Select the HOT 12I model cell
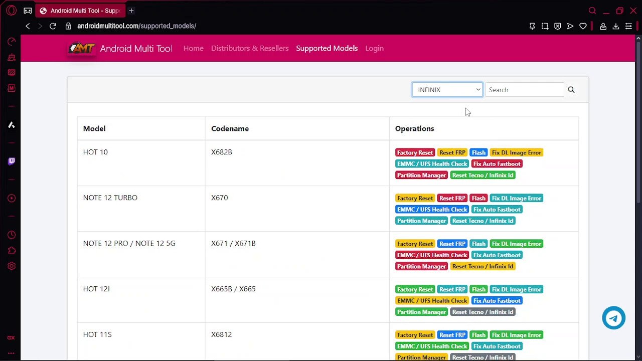Image resolution: width=642 pixels, height=361 pixels. point(141,300)
